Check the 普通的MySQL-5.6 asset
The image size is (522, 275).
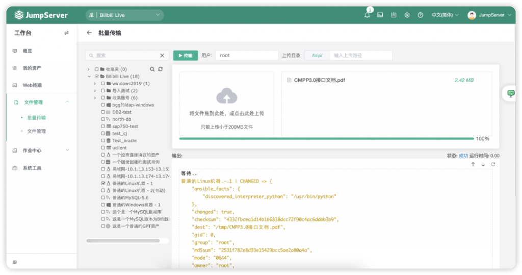coord(103,197)
